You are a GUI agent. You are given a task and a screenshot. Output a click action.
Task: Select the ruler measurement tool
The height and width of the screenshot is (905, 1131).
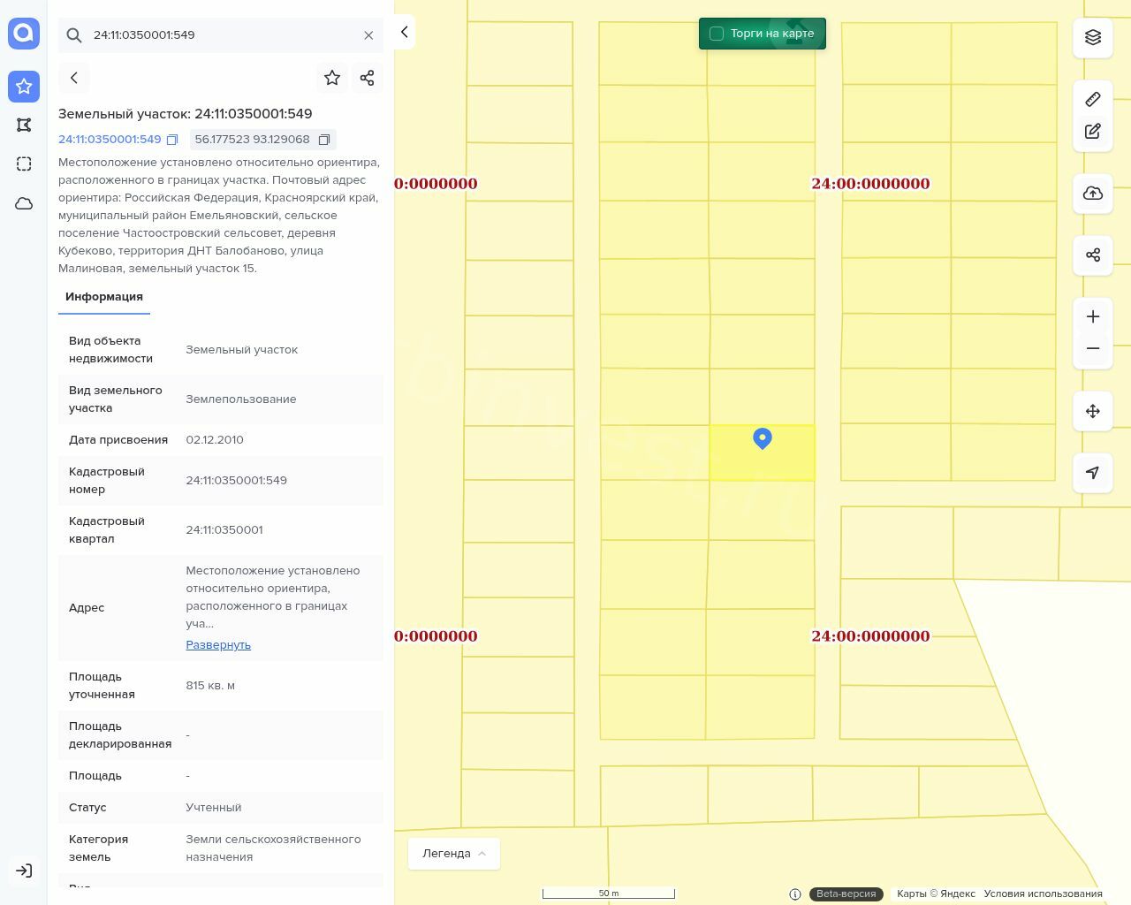coord(1093,99)
